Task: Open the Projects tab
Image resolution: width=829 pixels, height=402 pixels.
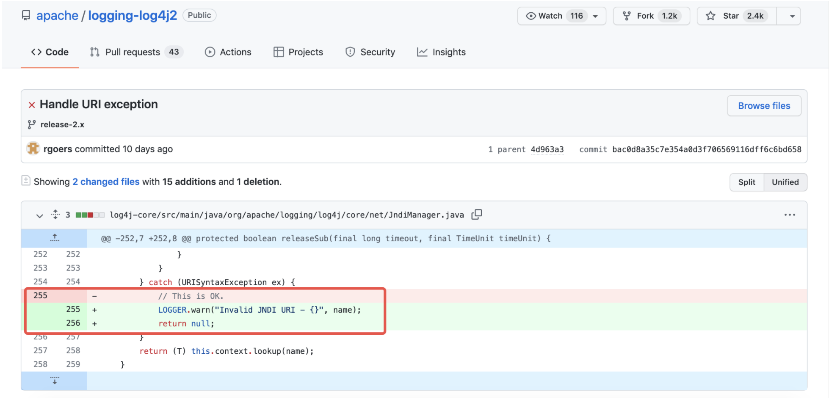Action: (298, 52)
